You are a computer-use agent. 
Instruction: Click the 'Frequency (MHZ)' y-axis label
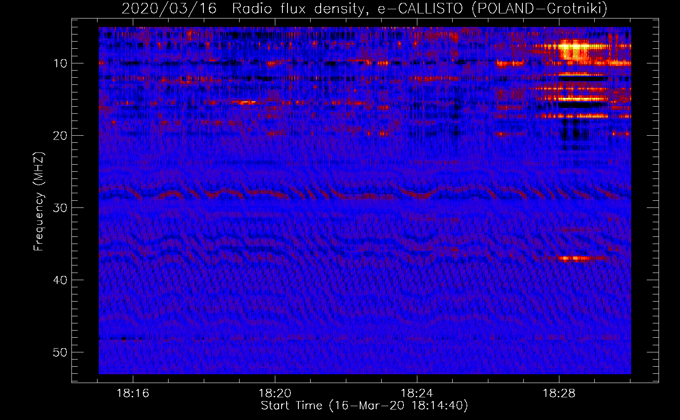tap(39, 202)
